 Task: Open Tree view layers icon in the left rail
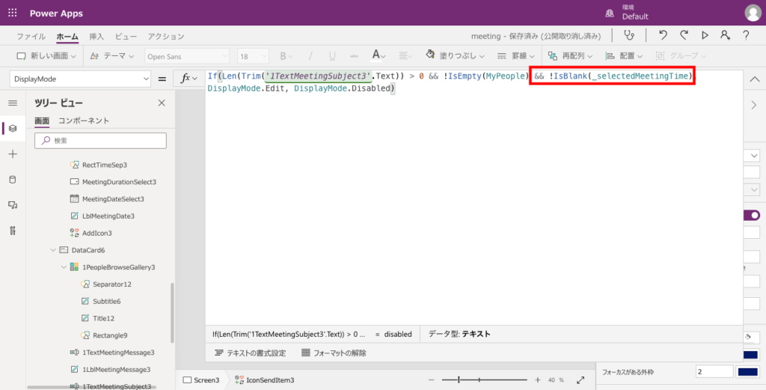13,129
